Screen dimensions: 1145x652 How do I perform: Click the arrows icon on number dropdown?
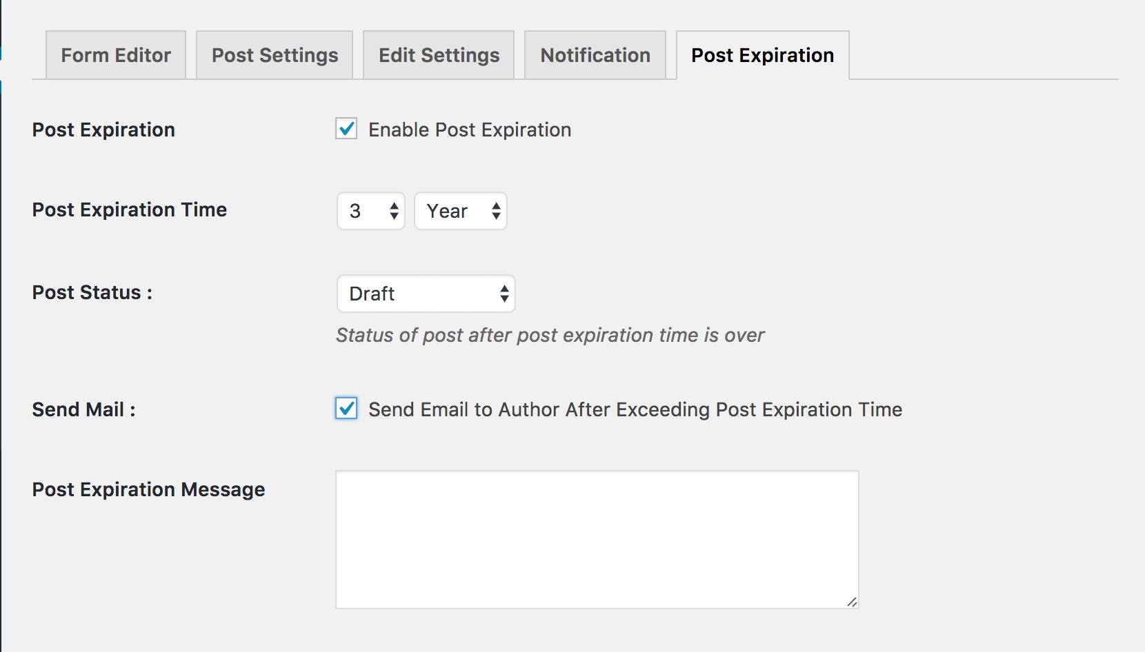pyautogui.click(x=394, y=211)
